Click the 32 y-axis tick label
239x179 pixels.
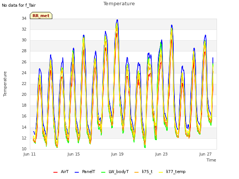coord(24,29)
